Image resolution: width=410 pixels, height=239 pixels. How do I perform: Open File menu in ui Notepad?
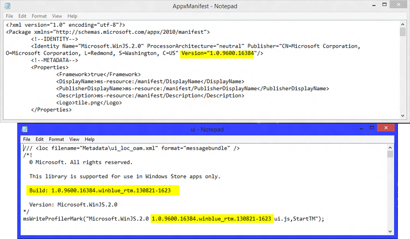27,140
